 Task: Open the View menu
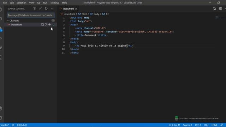[32, 3]
